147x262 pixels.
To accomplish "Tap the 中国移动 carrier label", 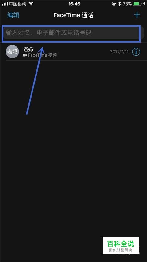I will [18, 4].
